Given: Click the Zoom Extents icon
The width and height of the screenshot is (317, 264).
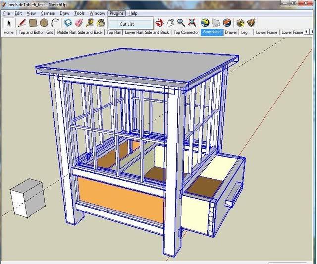Looking at the screenshot, I should click(x=192, y=23).
